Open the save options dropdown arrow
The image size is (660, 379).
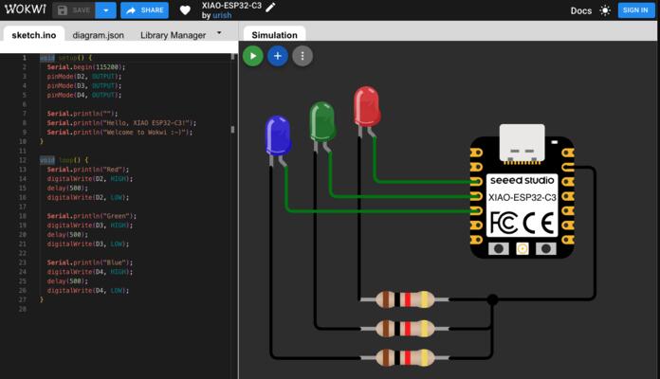coord(105,10)
